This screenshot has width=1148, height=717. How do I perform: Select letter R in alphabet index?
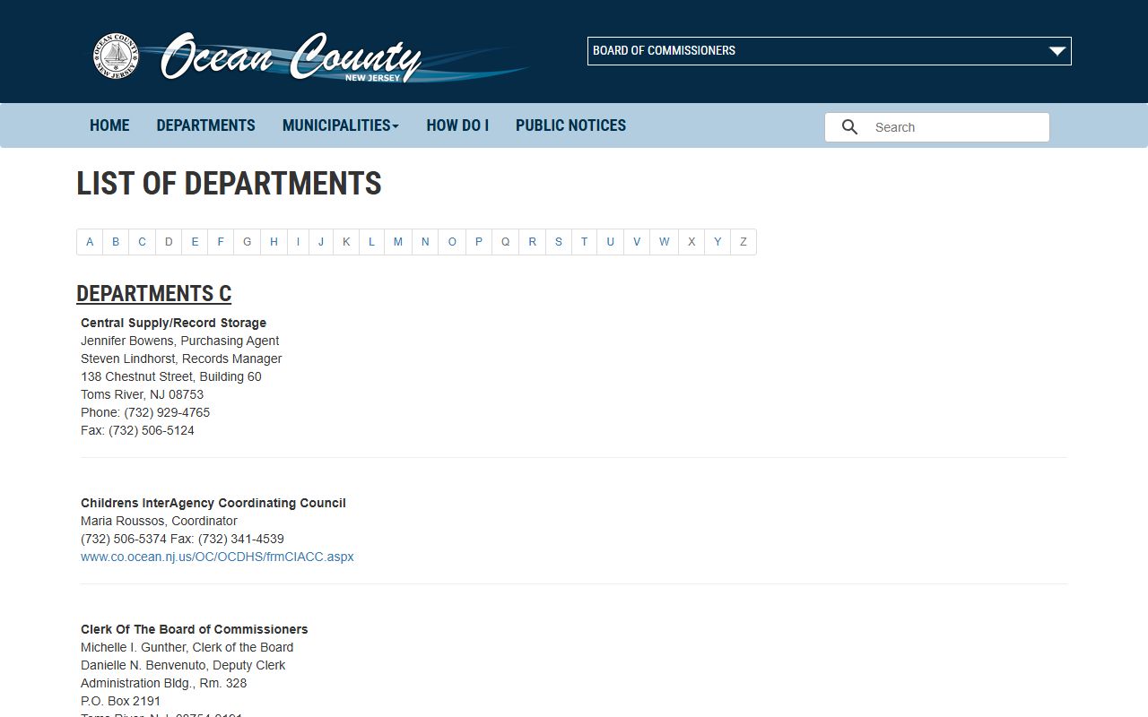tap(532, 242)
